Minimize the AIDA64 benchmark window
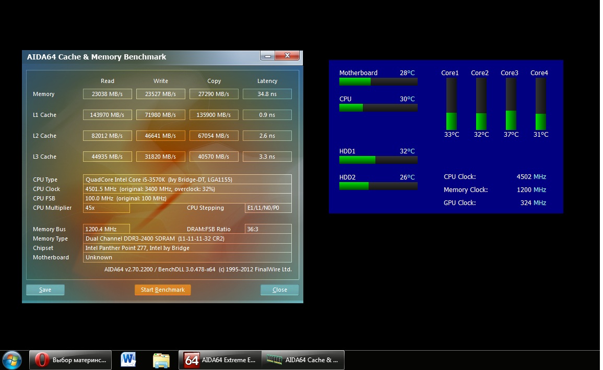The width and height of the screenshot is (603, 370). (267, 56)
